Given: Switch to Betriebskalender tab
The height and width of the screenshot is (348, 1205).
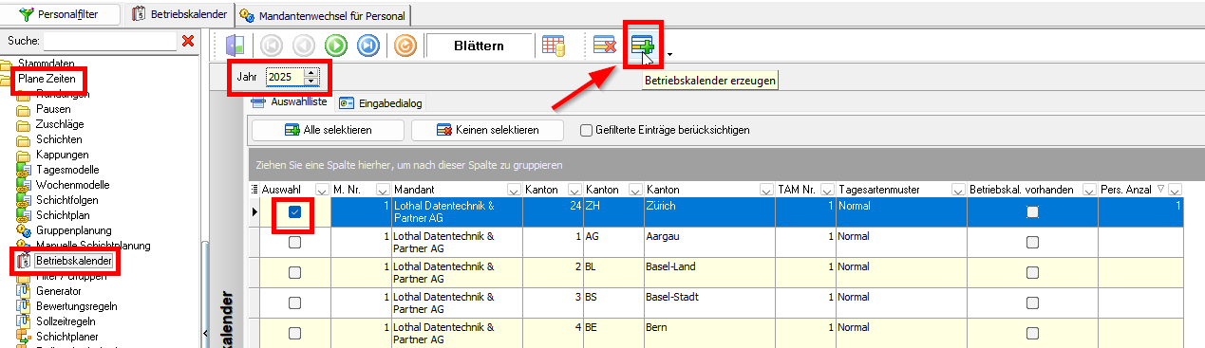Looking at the screenshot, I should 179,15.
